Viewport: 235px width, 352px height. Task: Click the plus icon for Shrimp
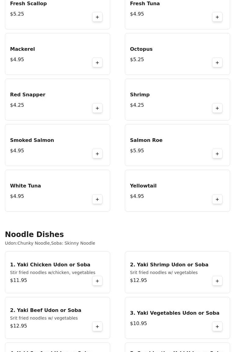coord(217,108)
